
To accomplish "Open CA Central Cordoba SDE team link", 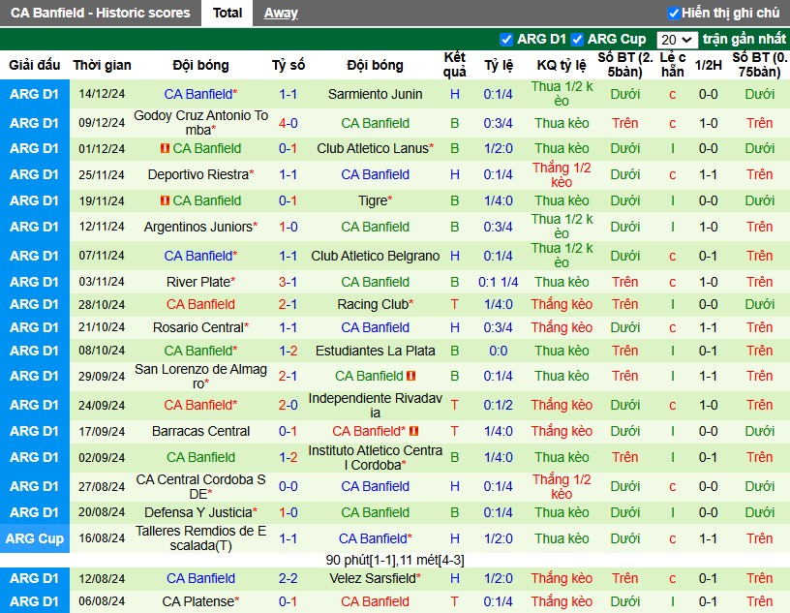I will point(200,486).
